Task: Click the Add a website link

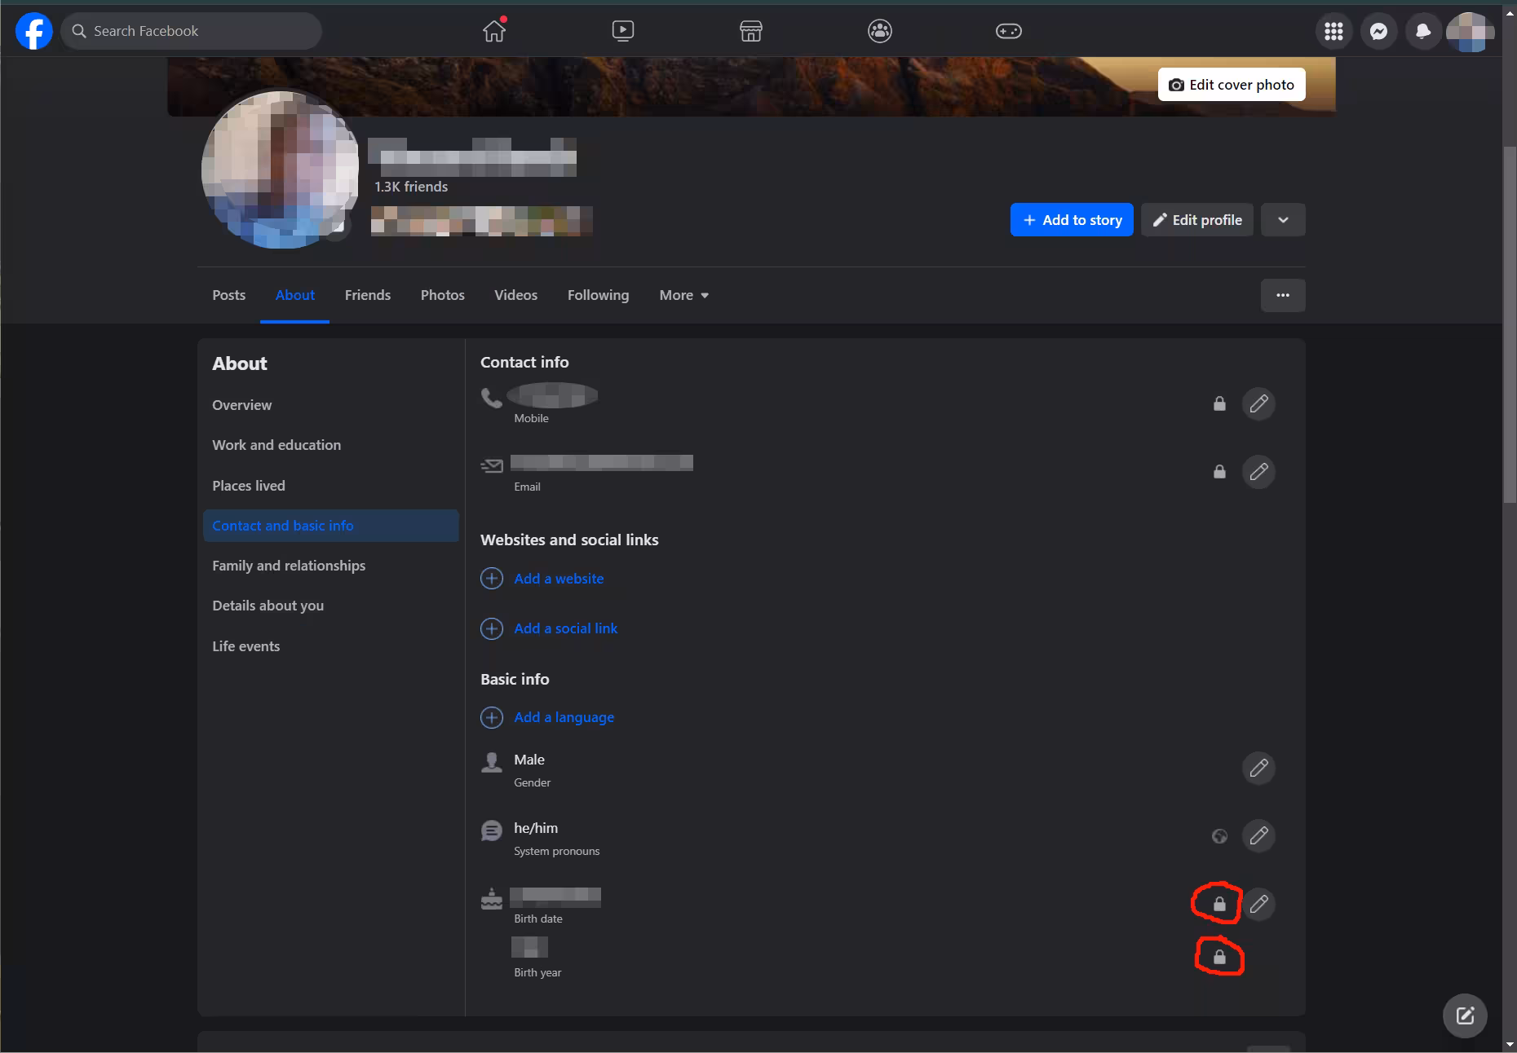Action: pyautogui.click(x=559, y=579)
